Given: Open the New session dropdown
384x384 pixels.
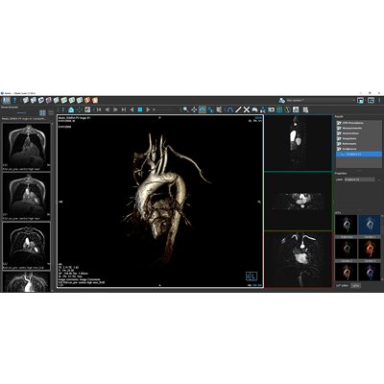Looking at the screenshot, I should [321, 101].
